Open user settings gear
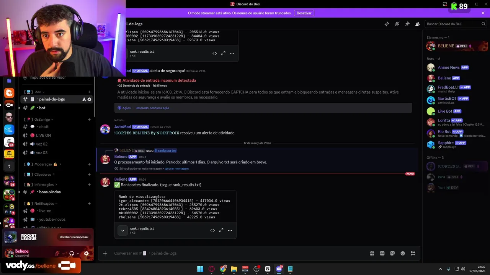This screenshot has height=275, width=490. coord(86,253)
